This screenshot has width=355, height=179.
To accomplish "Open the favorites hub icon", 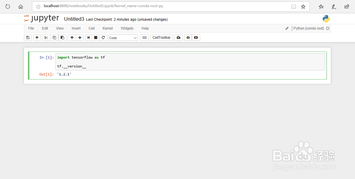I will [x=321, y=6].
